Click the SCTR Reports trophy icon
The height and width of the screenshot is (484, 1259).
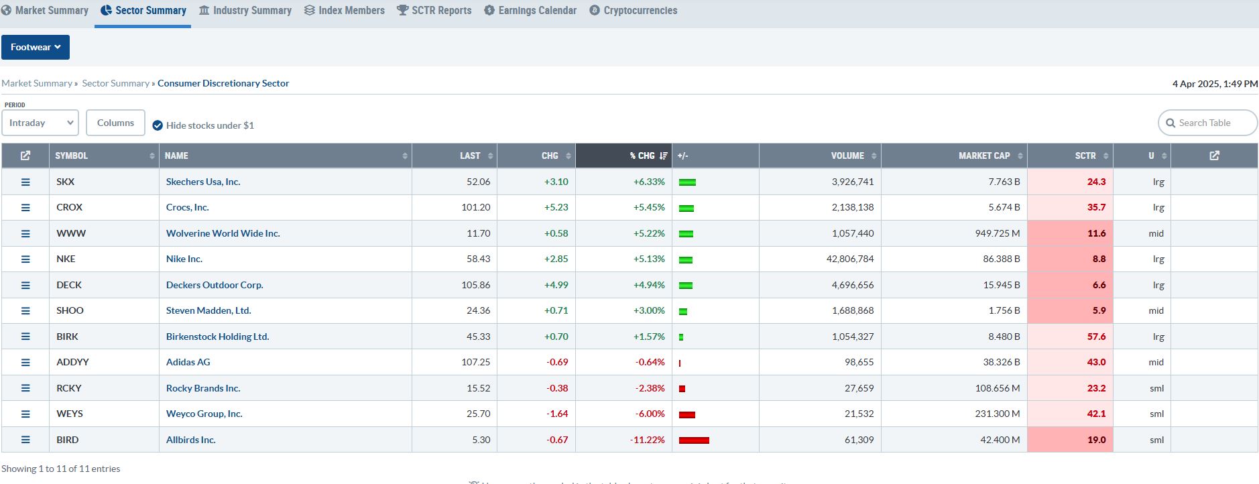(x=402, y=11)
